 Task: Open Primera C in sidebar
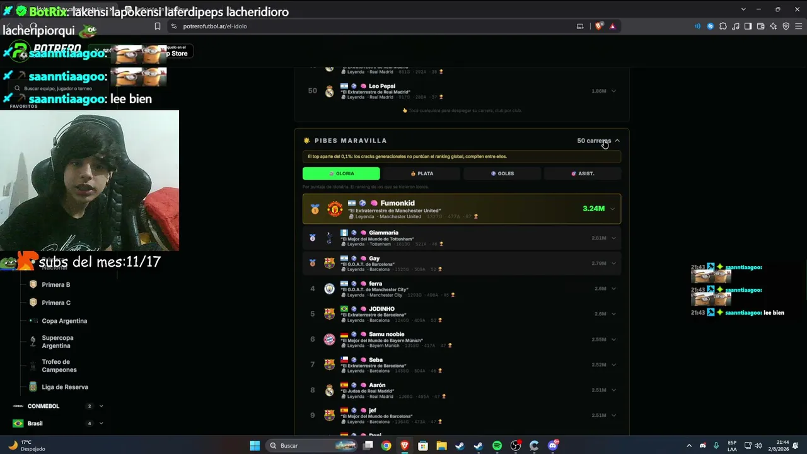[x=56, y=303]
